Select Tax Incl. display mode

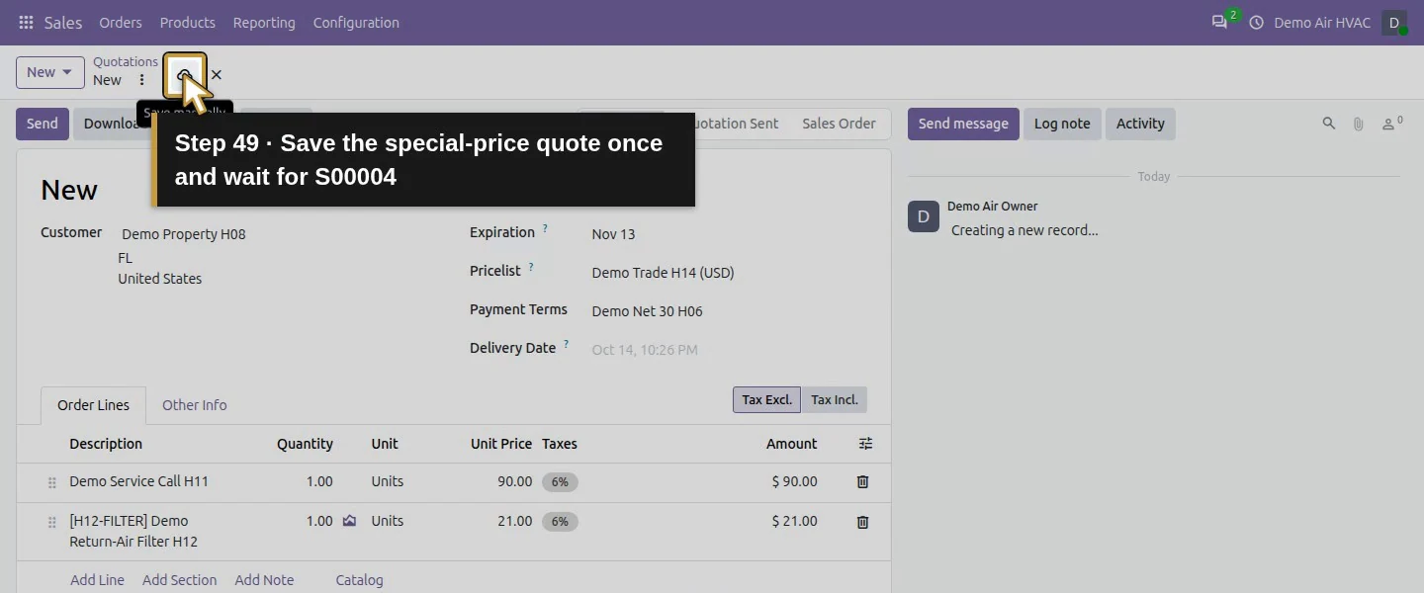835,399
